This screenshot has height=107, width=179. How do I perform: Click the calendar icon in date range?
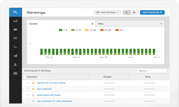point(98,12)
